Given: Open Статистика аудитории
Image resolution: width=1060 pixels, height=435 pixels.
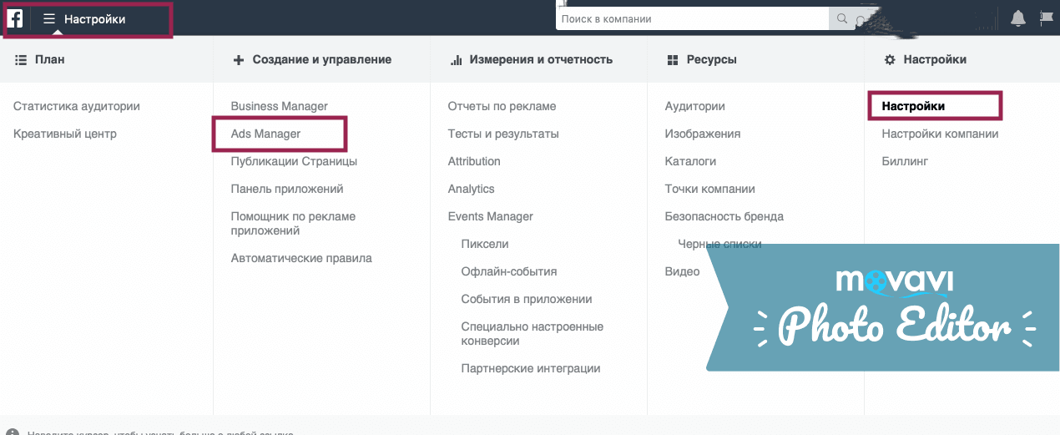Looking at the screenshot, I should 77,106.
